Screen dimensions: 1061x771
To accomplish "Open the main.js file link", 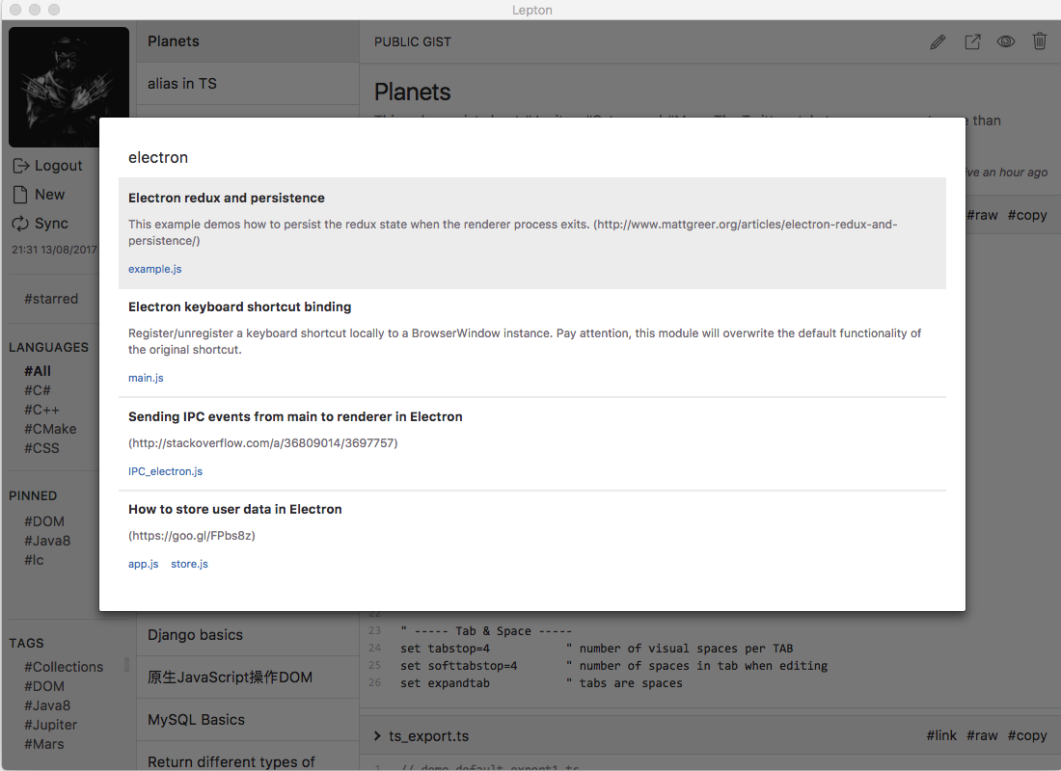I will (x=146, y=378).
